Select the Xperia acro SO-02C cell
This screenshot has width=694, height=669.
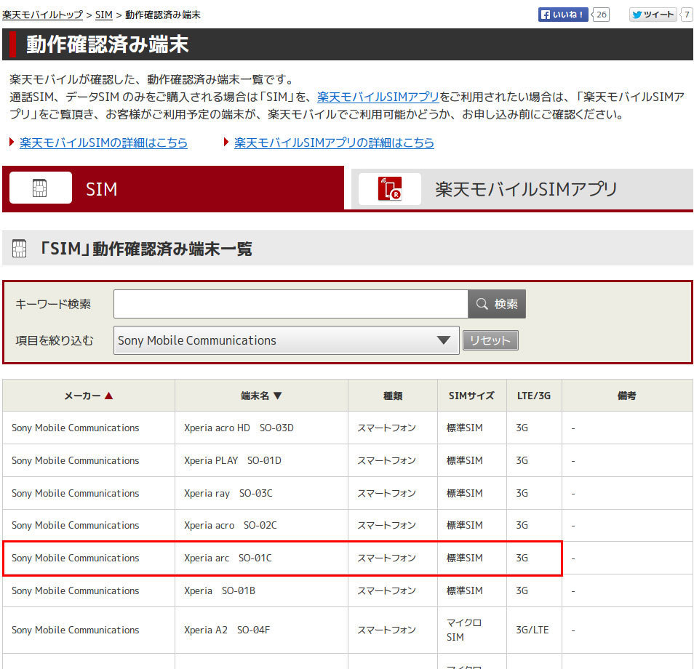click(x=261, y=525)
